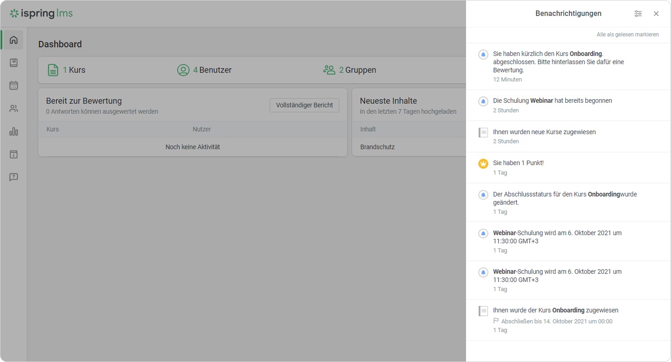This screenshot has width=671, height=362.
Task: Open the Reports bar chart icon
Action: tap(14, 132)
